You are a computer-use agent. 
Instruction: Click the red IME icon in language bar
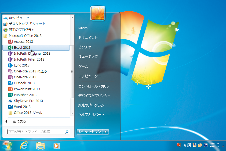(x=179, y=145)
